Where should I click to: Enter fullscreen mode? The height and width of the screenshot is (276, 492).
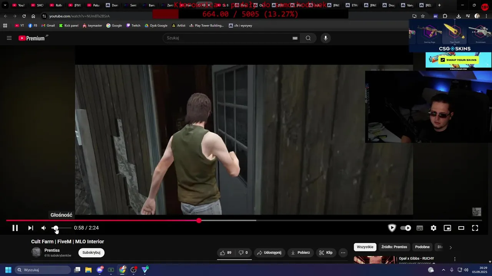click(475, 228)
